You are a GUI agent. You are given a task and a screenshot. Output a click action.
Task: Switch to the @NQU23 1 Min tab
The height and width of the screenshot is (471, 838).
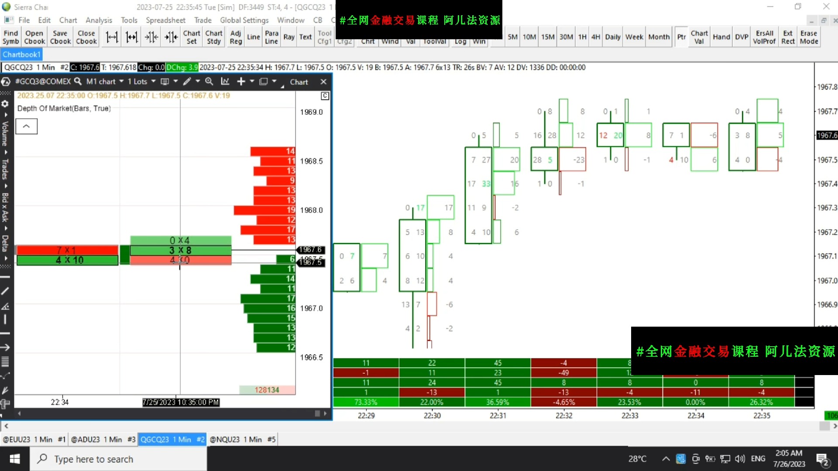click(x=242, y=439)
